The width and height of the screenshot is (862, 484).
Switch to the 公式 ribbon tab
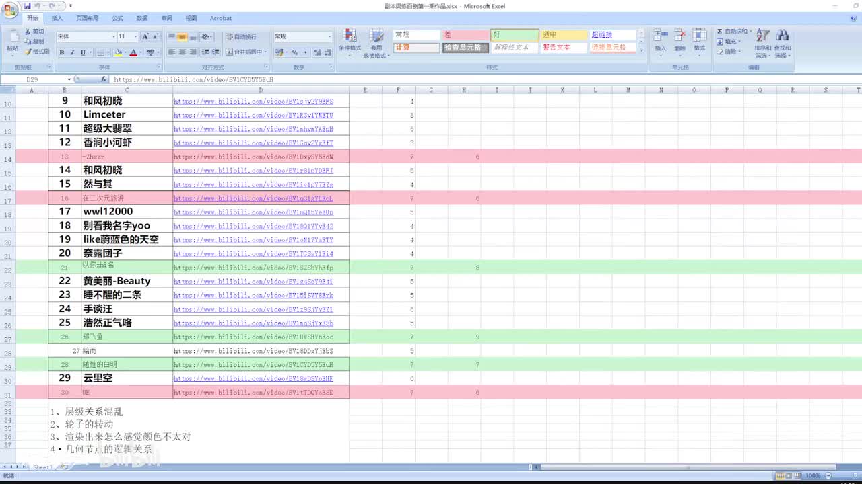click(x=117, y=18)
